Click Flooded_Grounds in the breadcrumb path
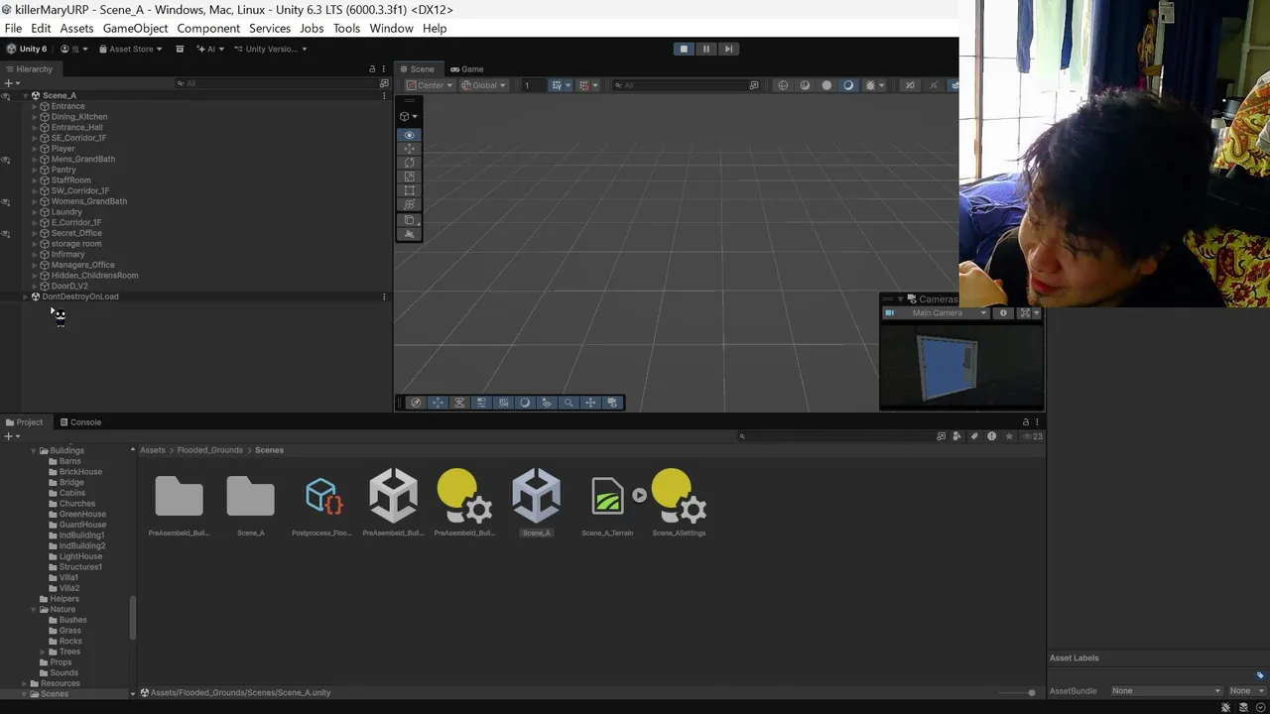This screenshot has width=1270, height=714. [x=209, y=450]
